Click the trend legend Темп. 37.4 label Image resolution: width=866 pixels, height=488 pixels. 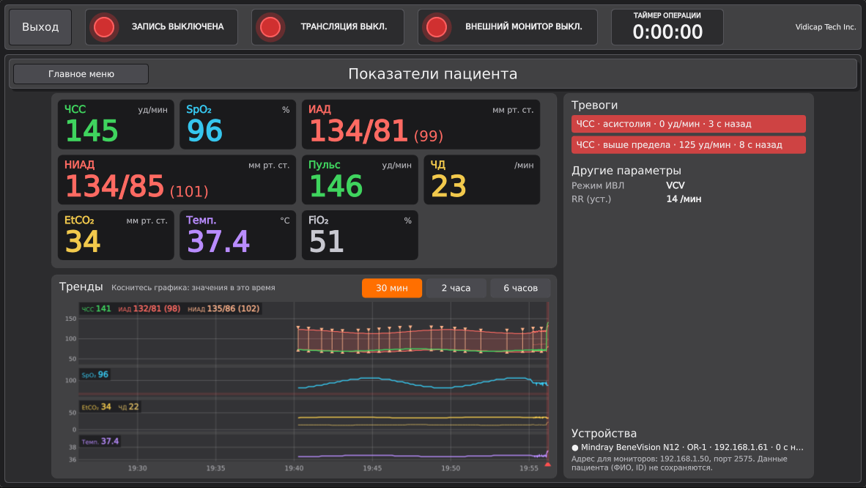click(x=100, y=442)
